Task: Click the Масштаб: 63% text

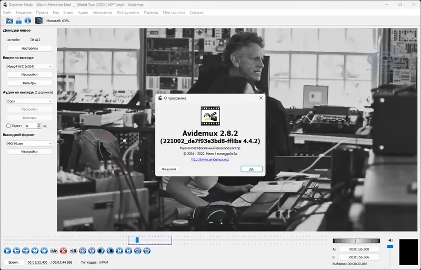Action: (x=57, y=21)
